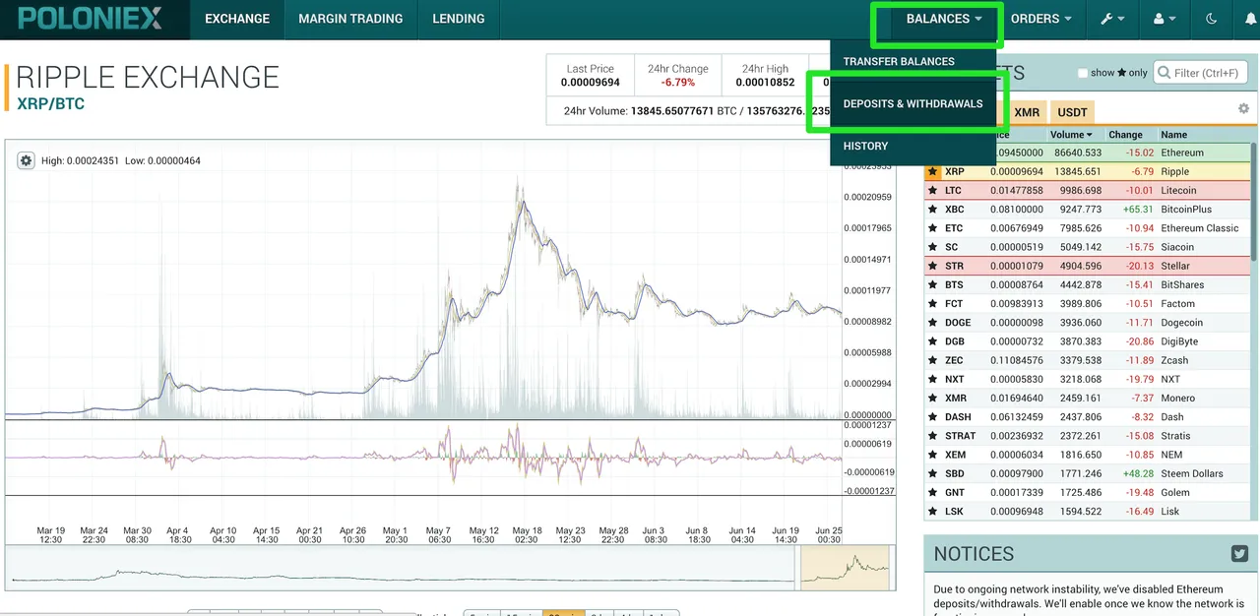Image resolution: width=1260 pixels, height=616 pixels.
Task: Switch to XMR markets tab
Action: coord(1027,112)
